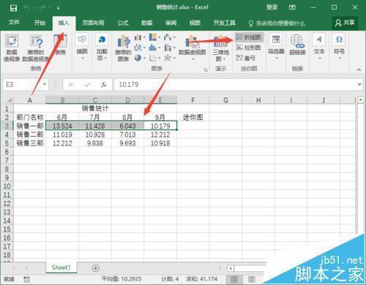This screenshot has width=366, height=285.
Task: Switch to the 数据 (Data) tab
Action: (147, 23)
